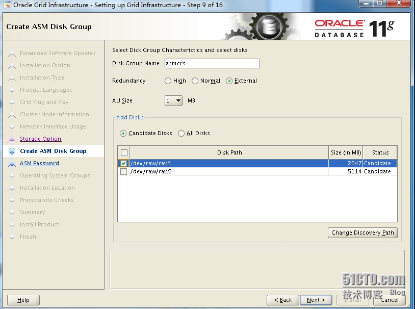Select the /dev/raw/raw1 disk path cell
This screenshot has width=415, height=309.
click(x=229, y=163)
